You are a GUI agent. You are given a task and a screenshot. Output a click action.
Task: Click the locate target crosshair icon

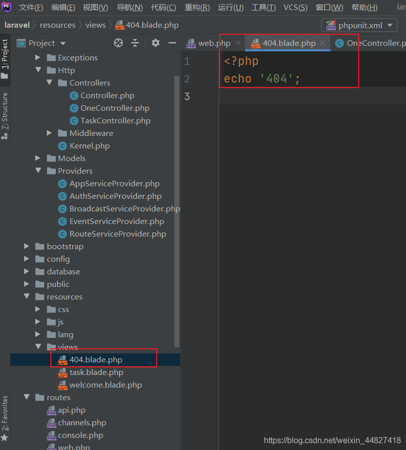(118, 43)
